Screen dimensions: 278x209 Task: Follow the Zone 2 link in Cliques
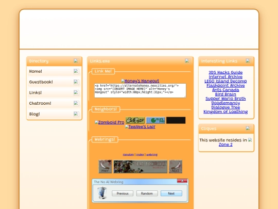[x=225, y=144]
